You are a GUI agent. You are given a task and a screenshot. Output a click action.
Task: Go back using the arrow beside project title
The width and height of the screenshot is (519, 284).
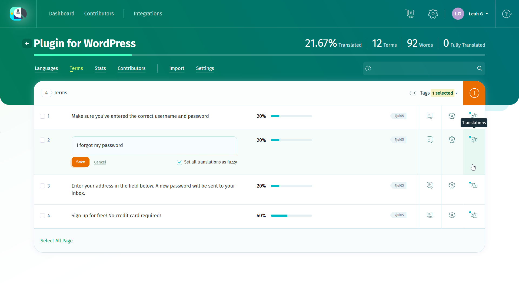click(27, 44)
